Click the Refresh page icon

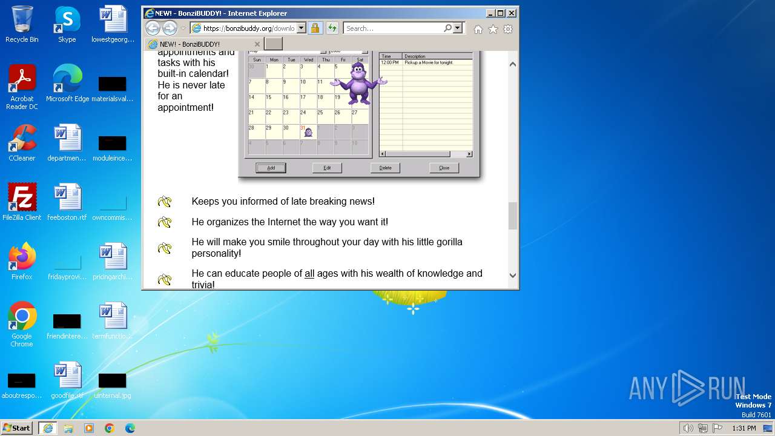pos(332,28)
